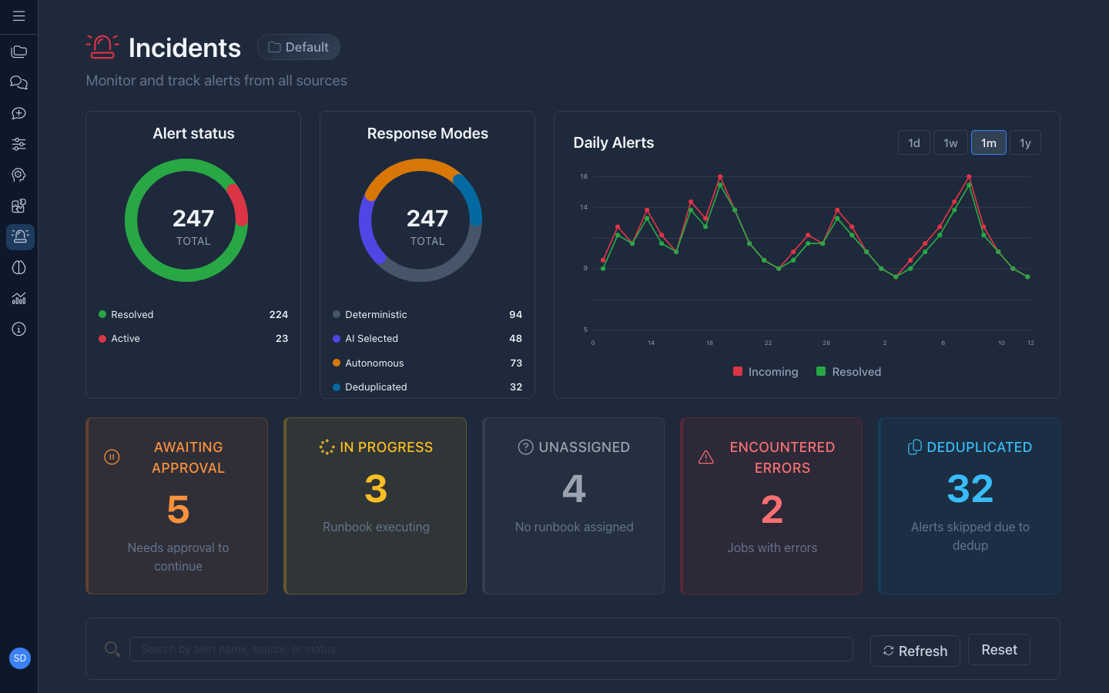Click the Refresh button
Screen dimensions: 1109x693
tap(915, 651)
